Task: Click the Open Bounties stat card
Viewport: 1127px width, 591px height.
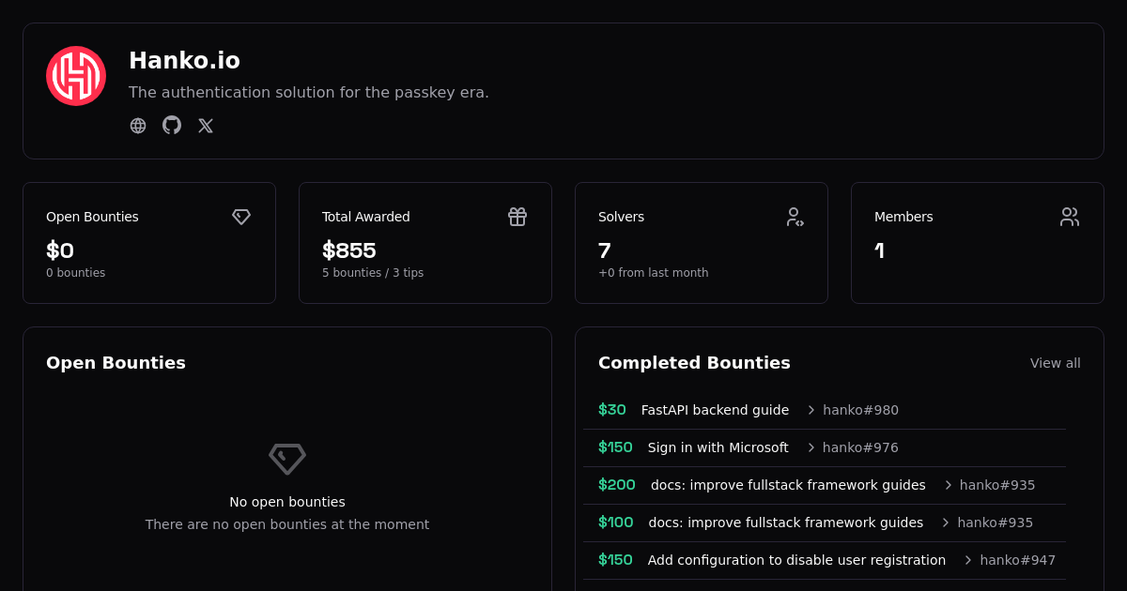Action: [x=149, y=242]
